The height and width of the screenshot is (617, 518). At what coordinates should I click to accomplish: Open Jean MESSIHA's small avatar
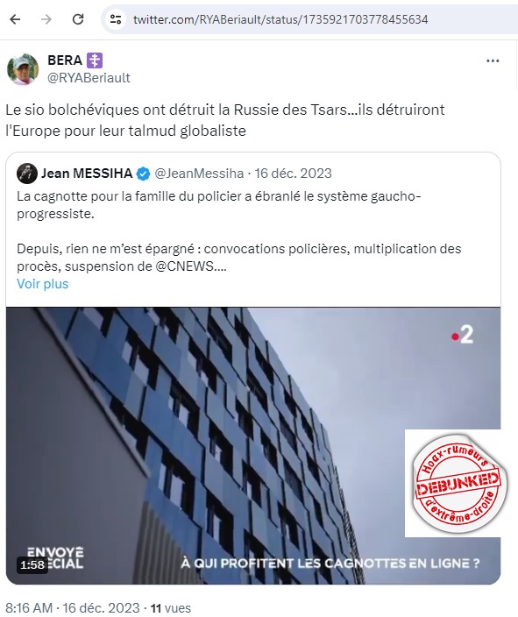click(27, 174)
